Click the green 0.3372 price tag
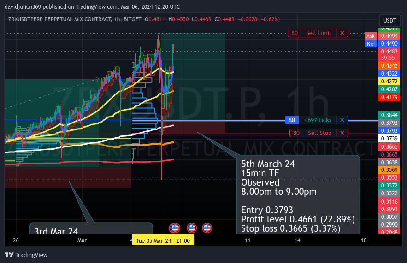 (x=389, y=186)
